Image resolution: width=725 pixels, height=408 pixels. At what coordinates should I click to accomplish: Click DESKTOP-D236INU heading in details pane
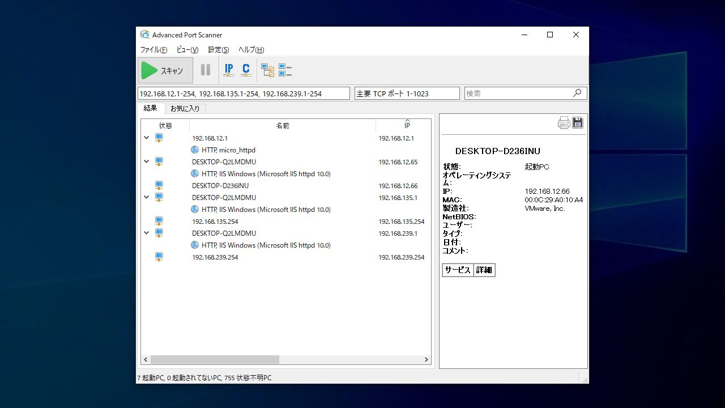498,151
